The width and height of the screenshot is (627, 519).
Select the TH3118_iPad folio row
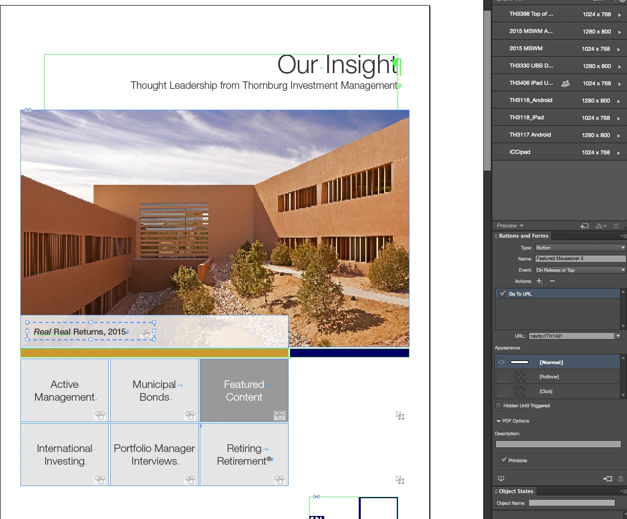[559, 118]
